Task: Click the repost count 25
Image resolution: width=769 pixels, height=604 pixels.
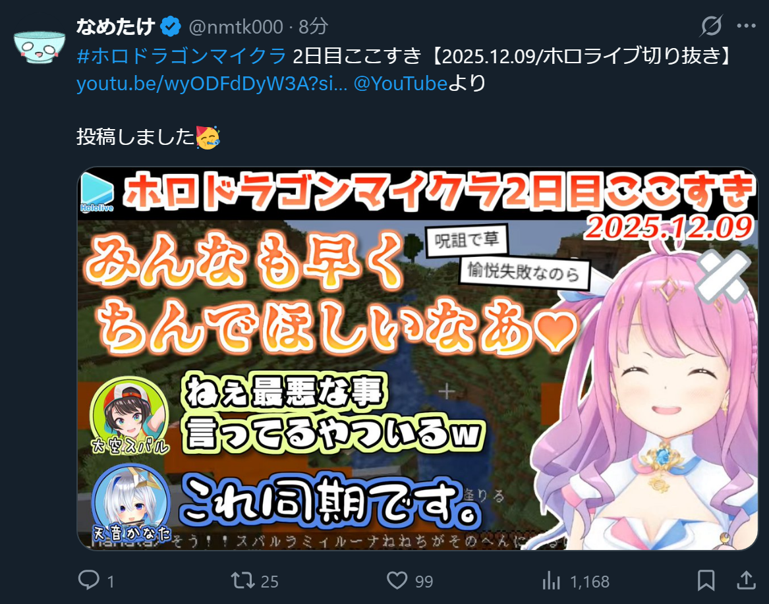Action: (x=270, y=582)
